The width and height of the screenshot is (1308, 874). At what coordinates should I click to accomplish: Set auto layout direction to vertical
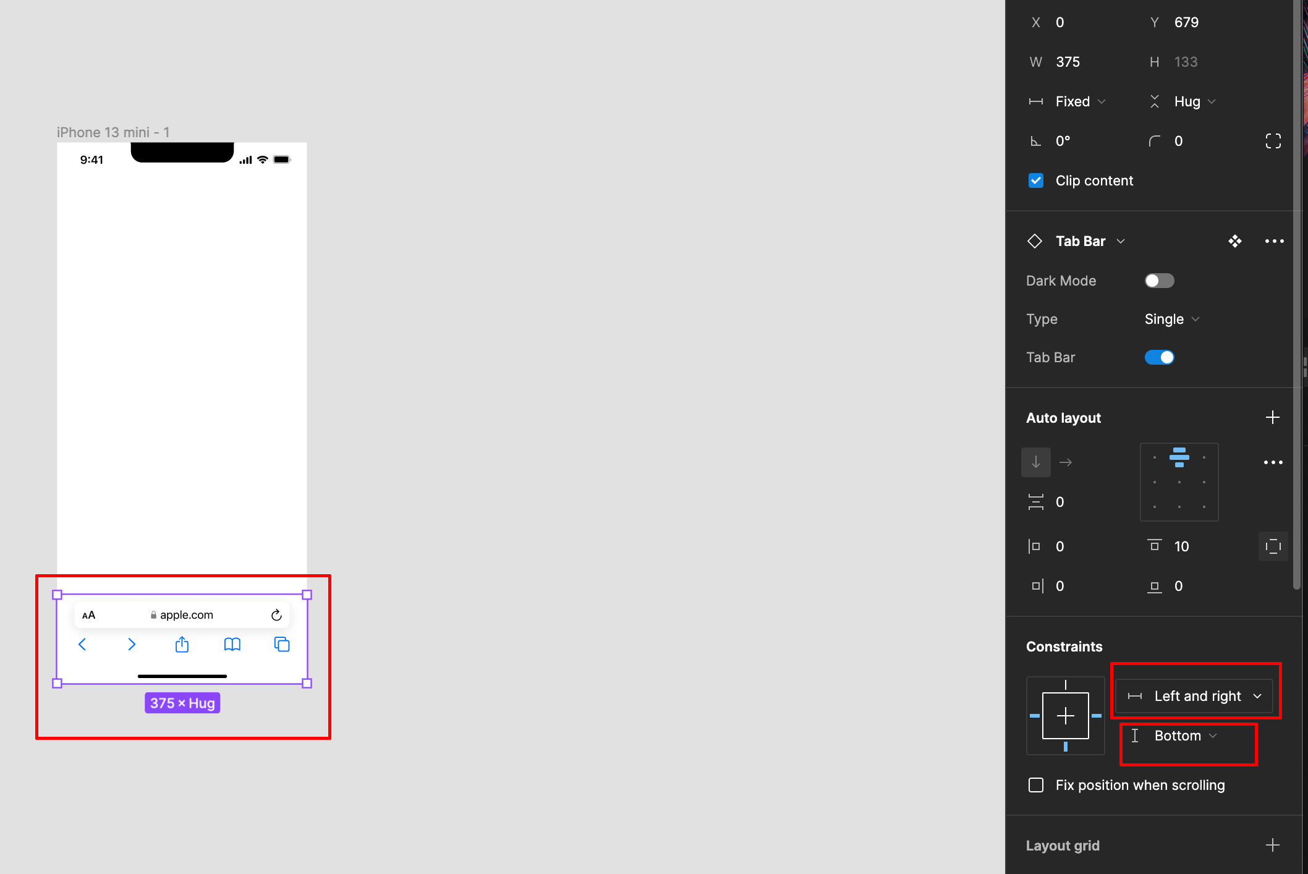click(x=1036, y=462)
